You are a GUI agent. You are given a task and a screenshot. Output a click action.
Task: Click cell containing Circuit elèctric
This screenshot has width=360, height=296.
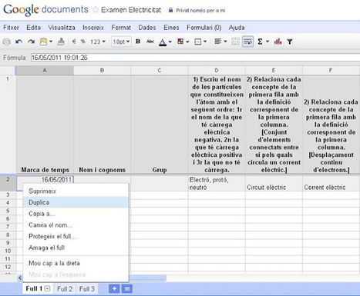(x=274, y=184)
